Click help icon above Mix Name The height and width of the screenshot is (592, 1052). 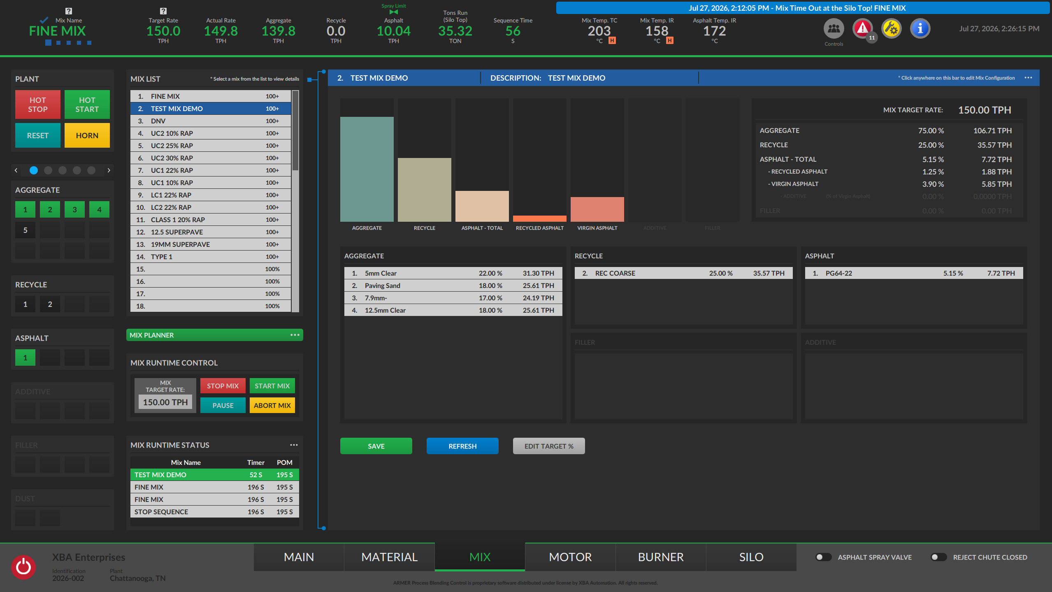coord(69,11)
